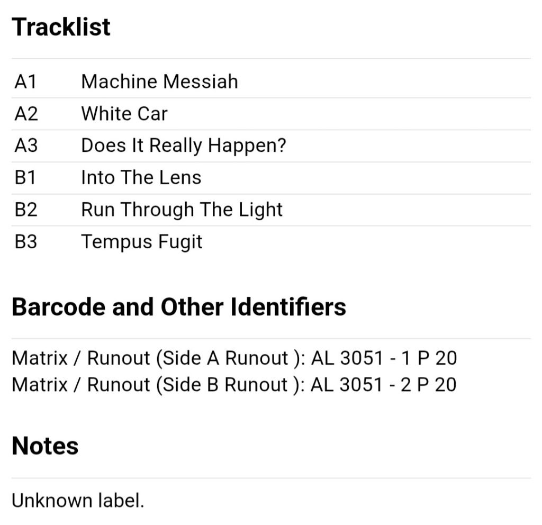Click the Notes section heading
This screenshot has height=525, width=542.
[46, 446]
